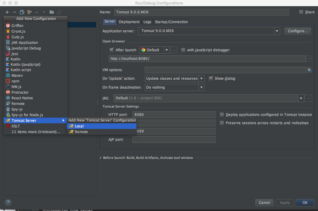This screenshot has width=318, height=211.
Task: Expand the Before launch section
Action: coord(100,158)
